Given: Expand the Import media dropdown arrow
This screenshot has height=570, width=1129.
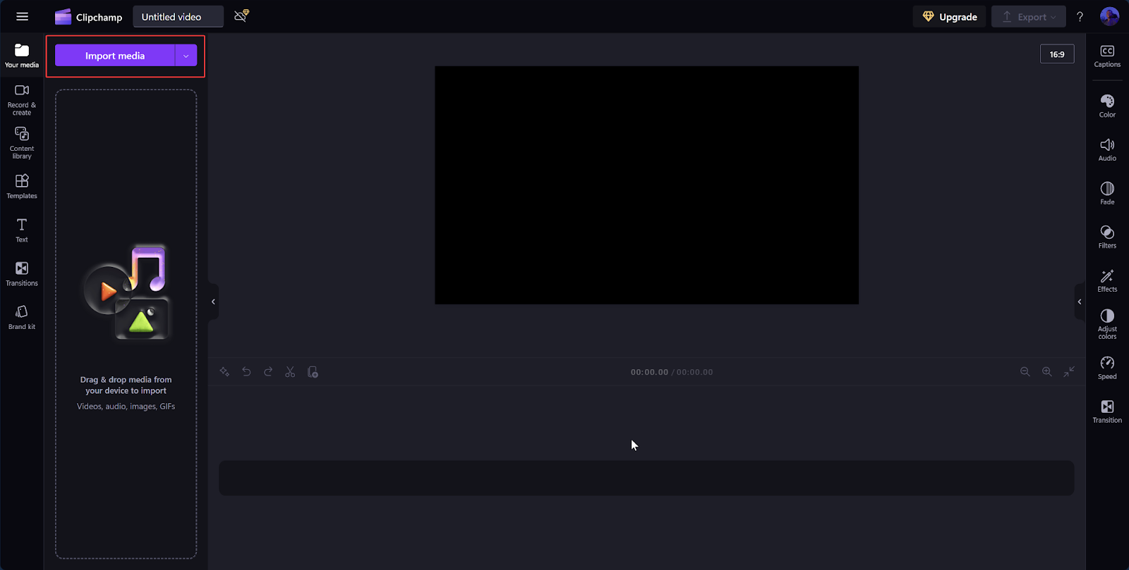Looking at the screenshot, I should coord(186,56).
